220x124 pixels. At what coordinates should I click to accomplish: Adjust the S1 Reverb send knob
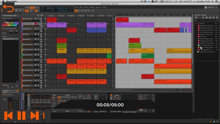coord(17,86)
